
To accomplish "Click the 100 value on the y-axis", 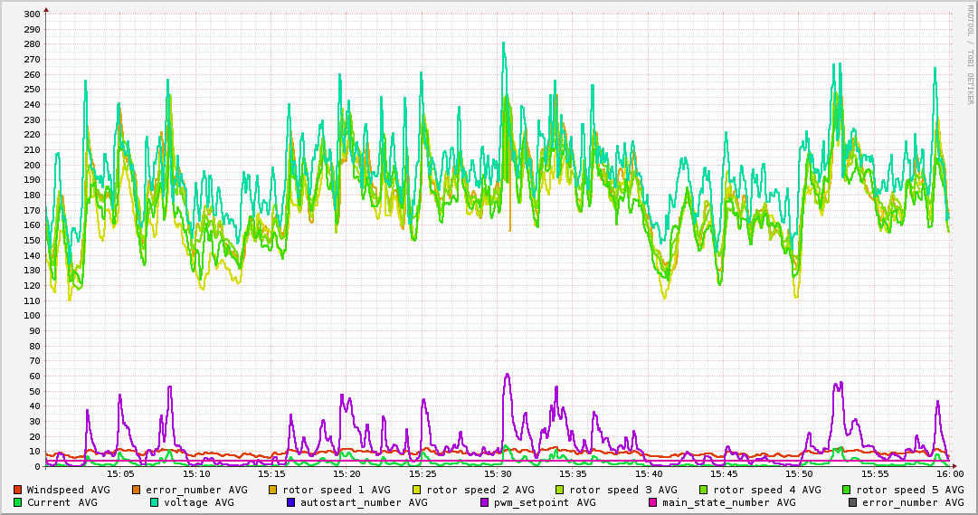I will tap(33, 316).
